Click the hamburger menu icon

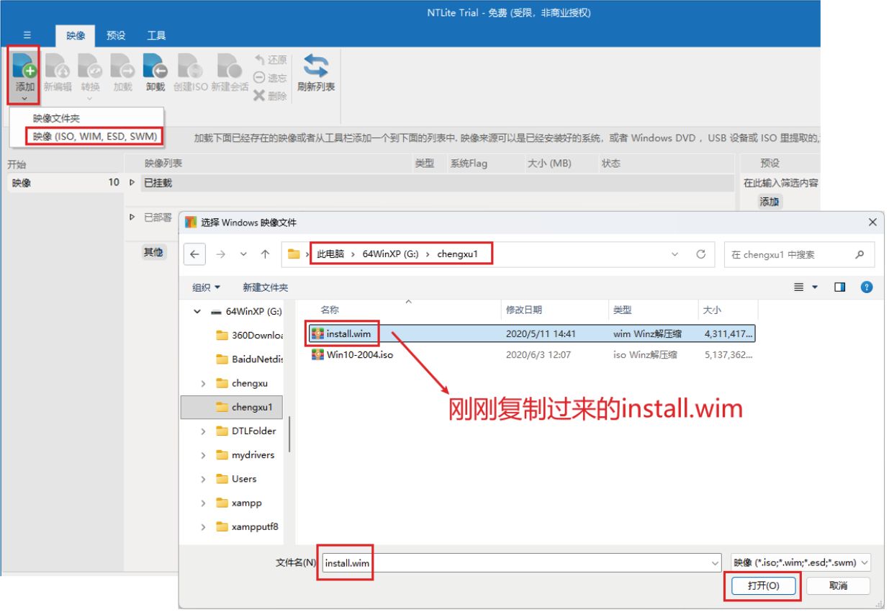[x=27, y=35]
